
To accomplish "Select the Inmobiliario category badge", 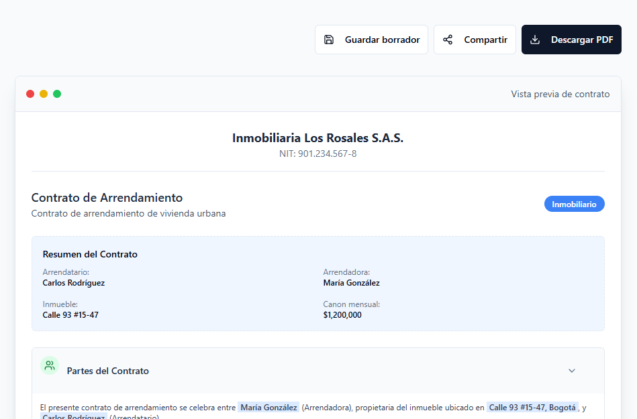I will (x=574, y=204).
